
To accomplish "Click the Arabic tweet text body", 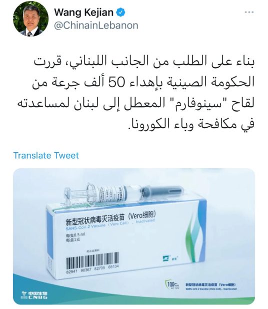I will click(136, 92).
